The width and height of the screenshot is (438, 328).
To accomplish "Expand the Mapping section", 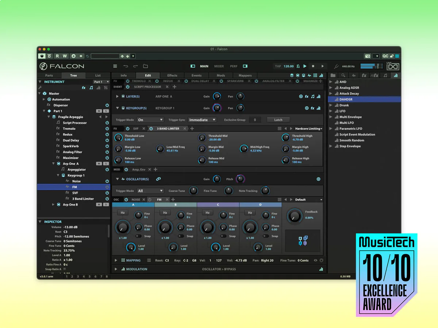I will [x=116, y=260].
